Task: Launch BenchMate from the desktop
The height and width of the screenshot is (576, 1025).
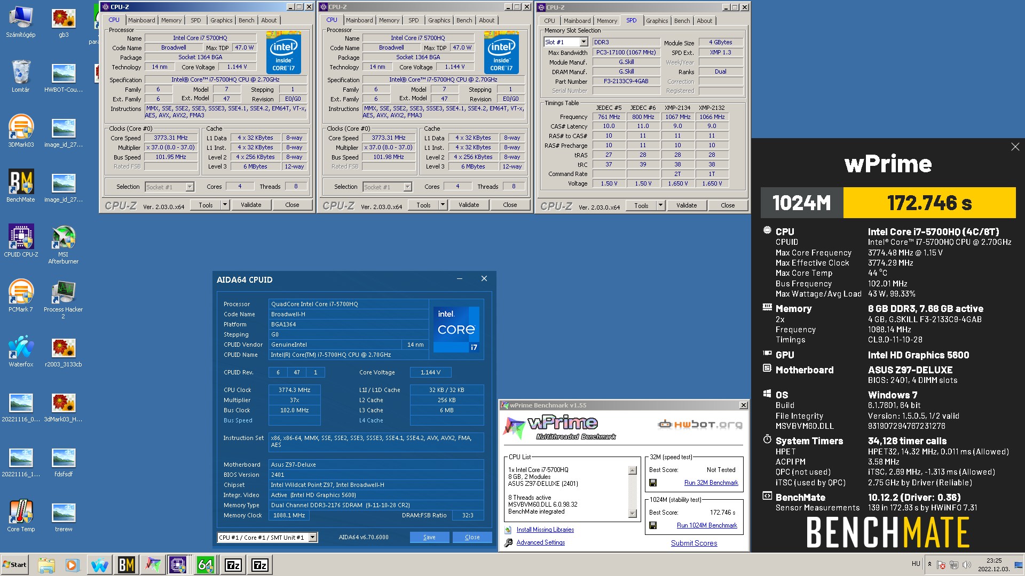Action: click(x=21, y=187)
